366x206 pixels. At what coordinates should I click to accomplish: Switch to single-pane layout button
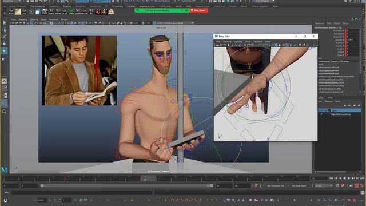tap(5, 81)
